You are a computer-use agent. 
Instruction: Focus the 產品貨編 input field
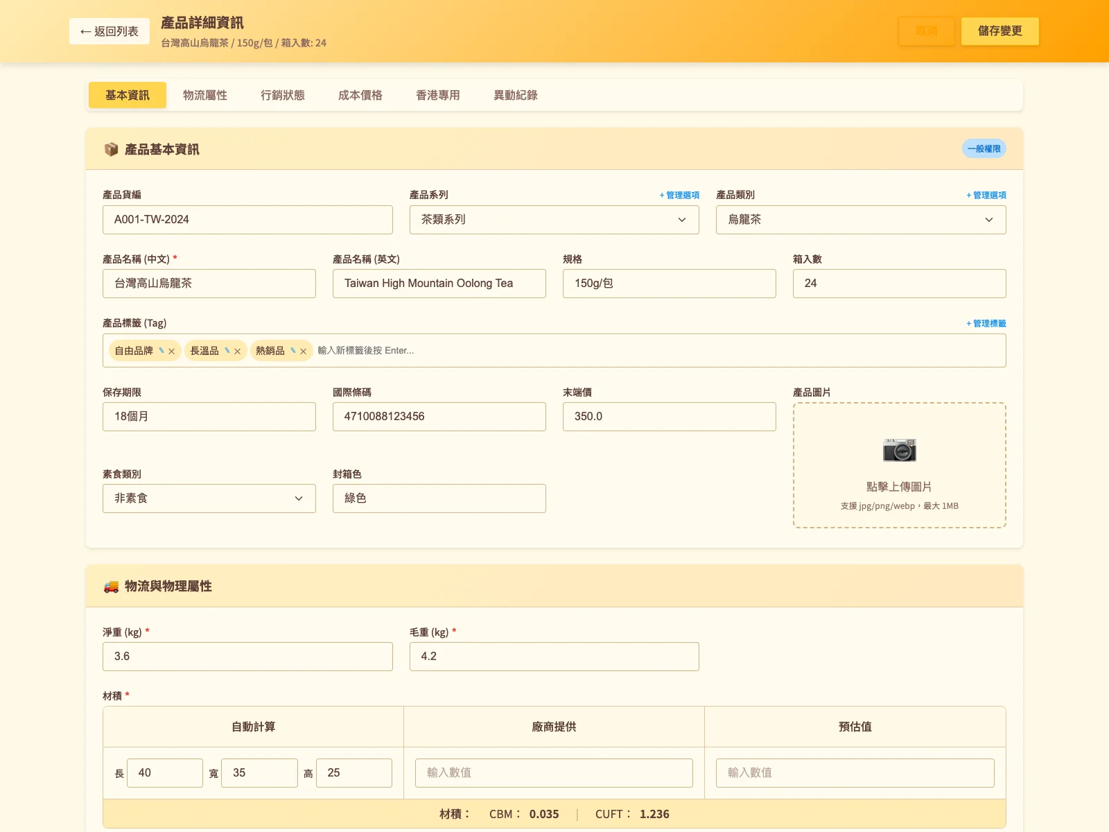[247, 220]
